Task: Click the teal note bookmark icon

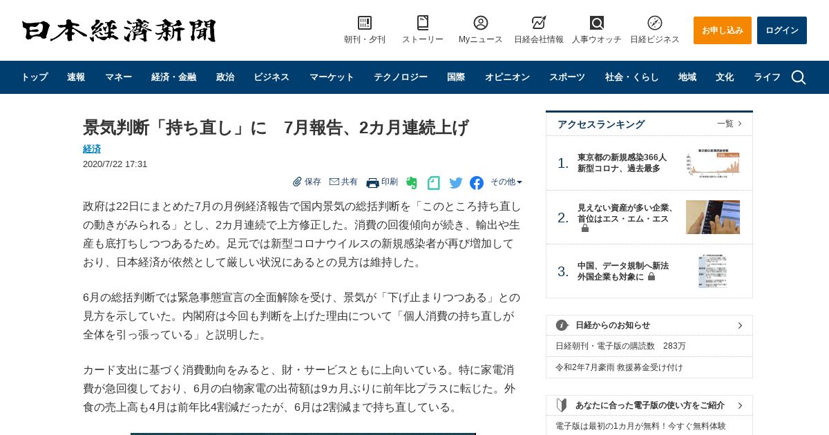Action: 434,183
